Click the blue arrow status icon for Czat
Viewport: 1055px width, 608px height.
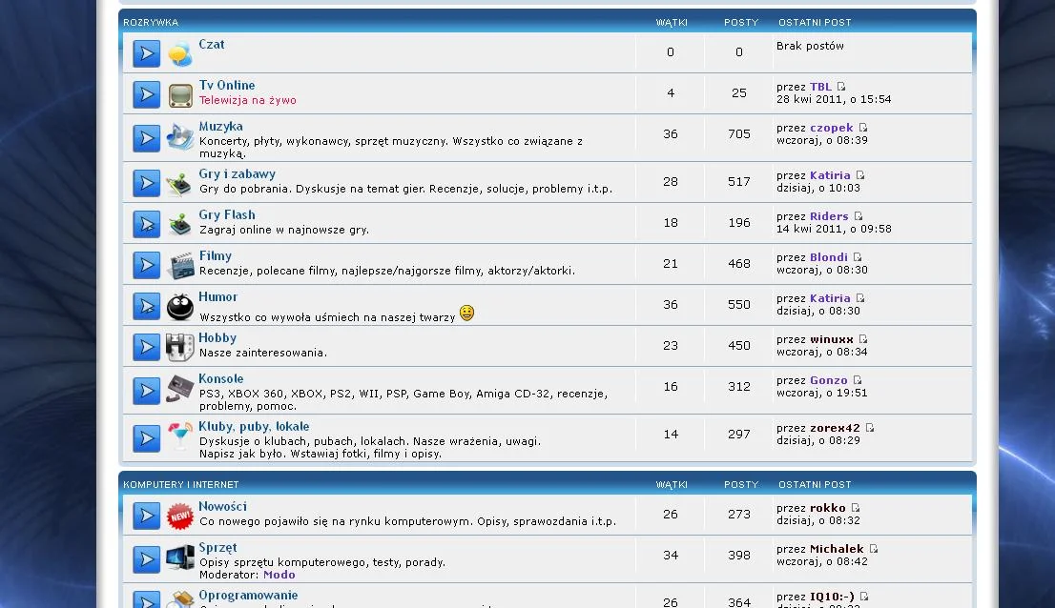click(x=146, y=53)
